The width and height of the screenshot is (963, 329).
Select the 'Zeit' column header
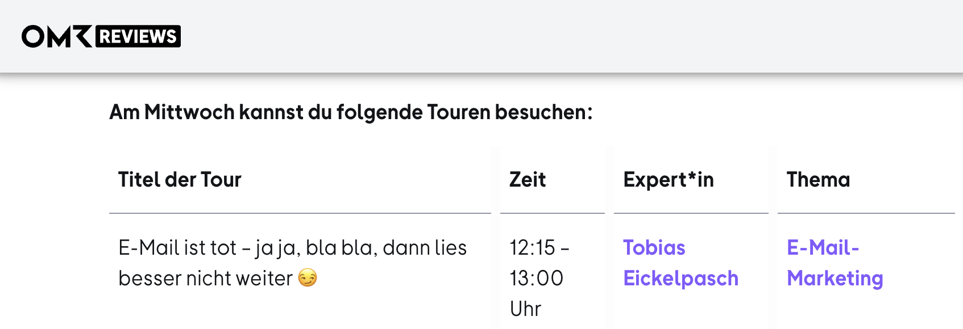528,180
